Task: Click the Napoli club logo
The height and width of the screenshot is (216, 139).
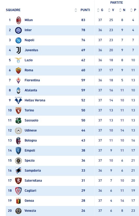Action: pyautogui.click(x=18, y=40)
